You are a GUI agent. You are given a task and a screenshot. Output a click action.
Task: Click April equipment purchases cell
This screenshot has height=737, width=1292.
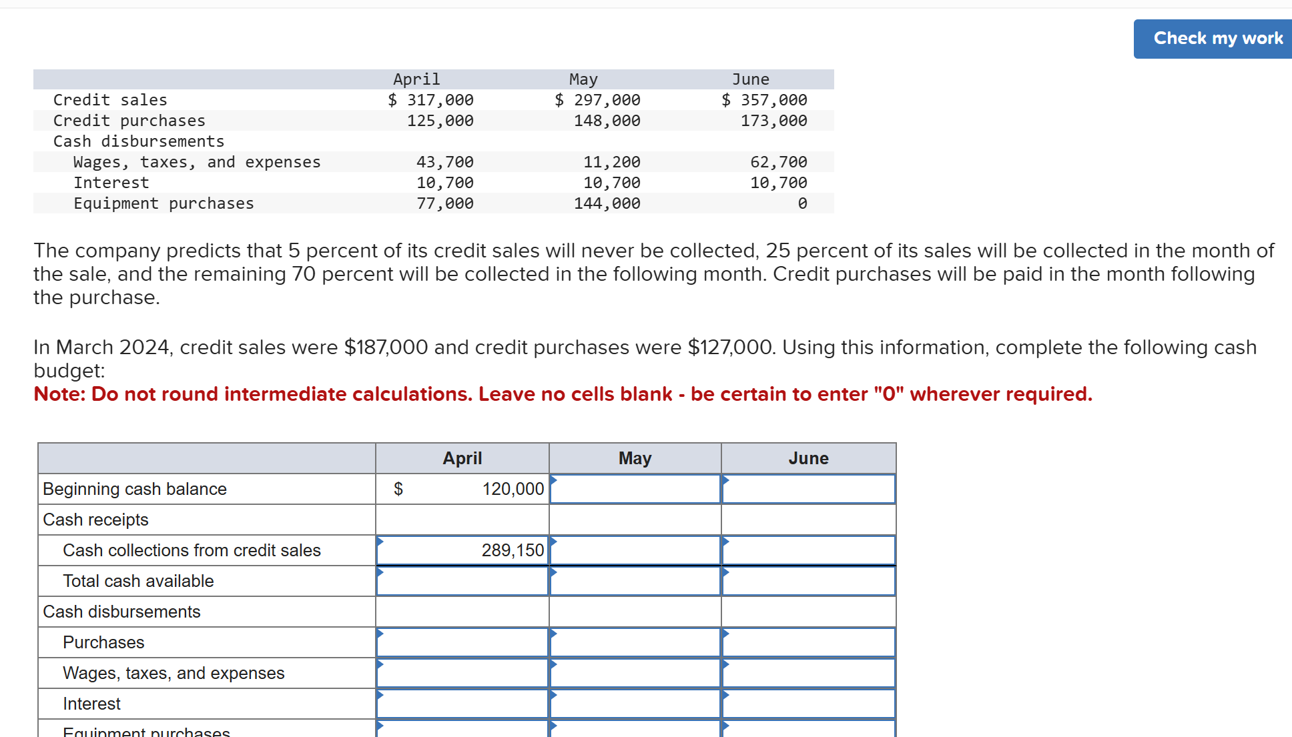462,729
